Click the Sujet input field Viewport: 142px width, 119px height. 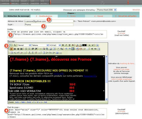click(49, 24)
